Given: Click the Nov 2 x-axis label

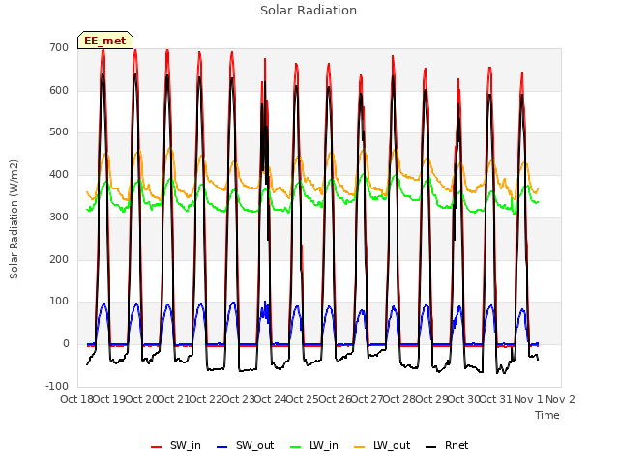Looking at the screenshot, I should click(x=561, y=399).
